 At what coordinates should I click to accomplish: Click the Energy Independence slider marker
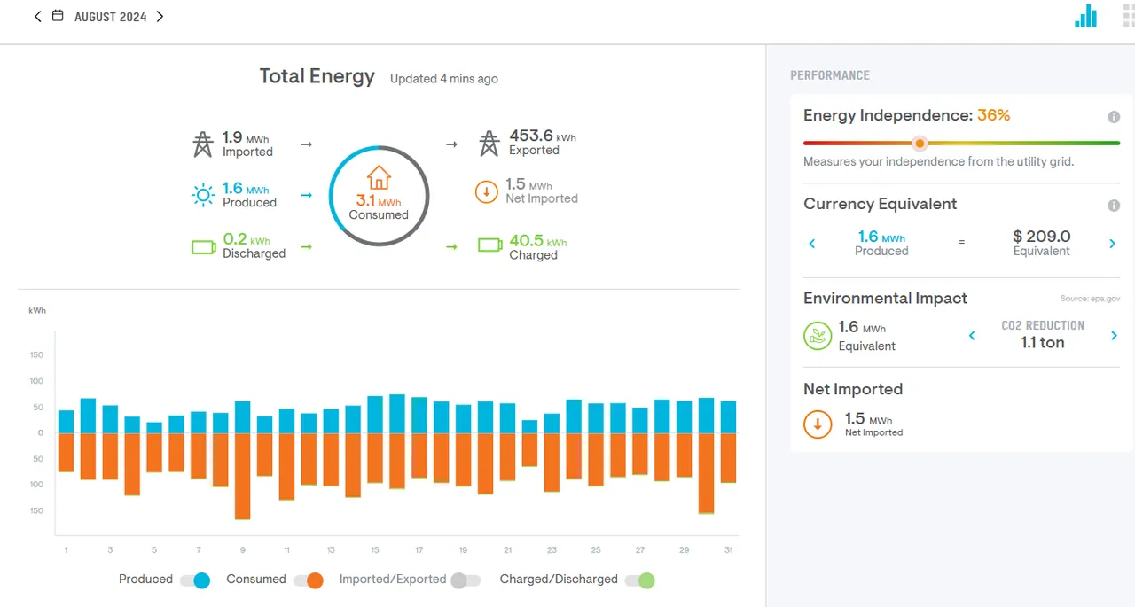tap(920, 143)
